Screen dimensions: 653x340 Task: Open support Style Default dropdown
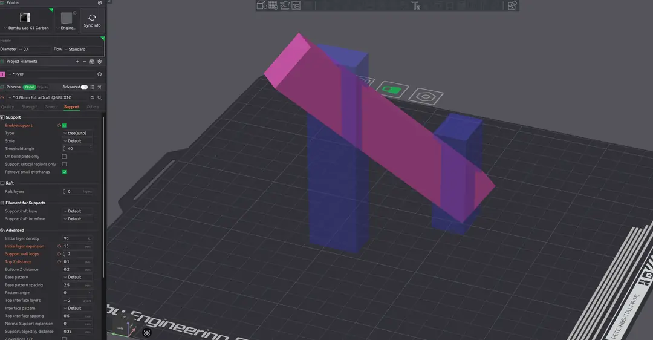[x=77, y=141]
